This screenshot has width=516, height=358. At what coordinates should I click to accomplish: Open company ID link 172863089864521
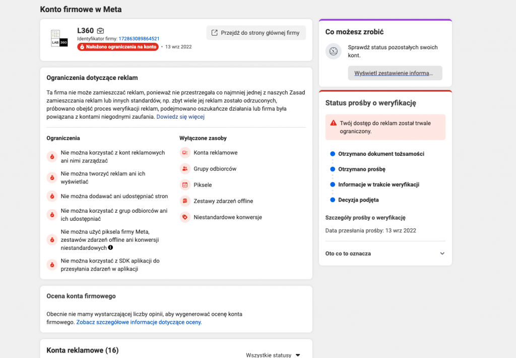tap(139, 39)
